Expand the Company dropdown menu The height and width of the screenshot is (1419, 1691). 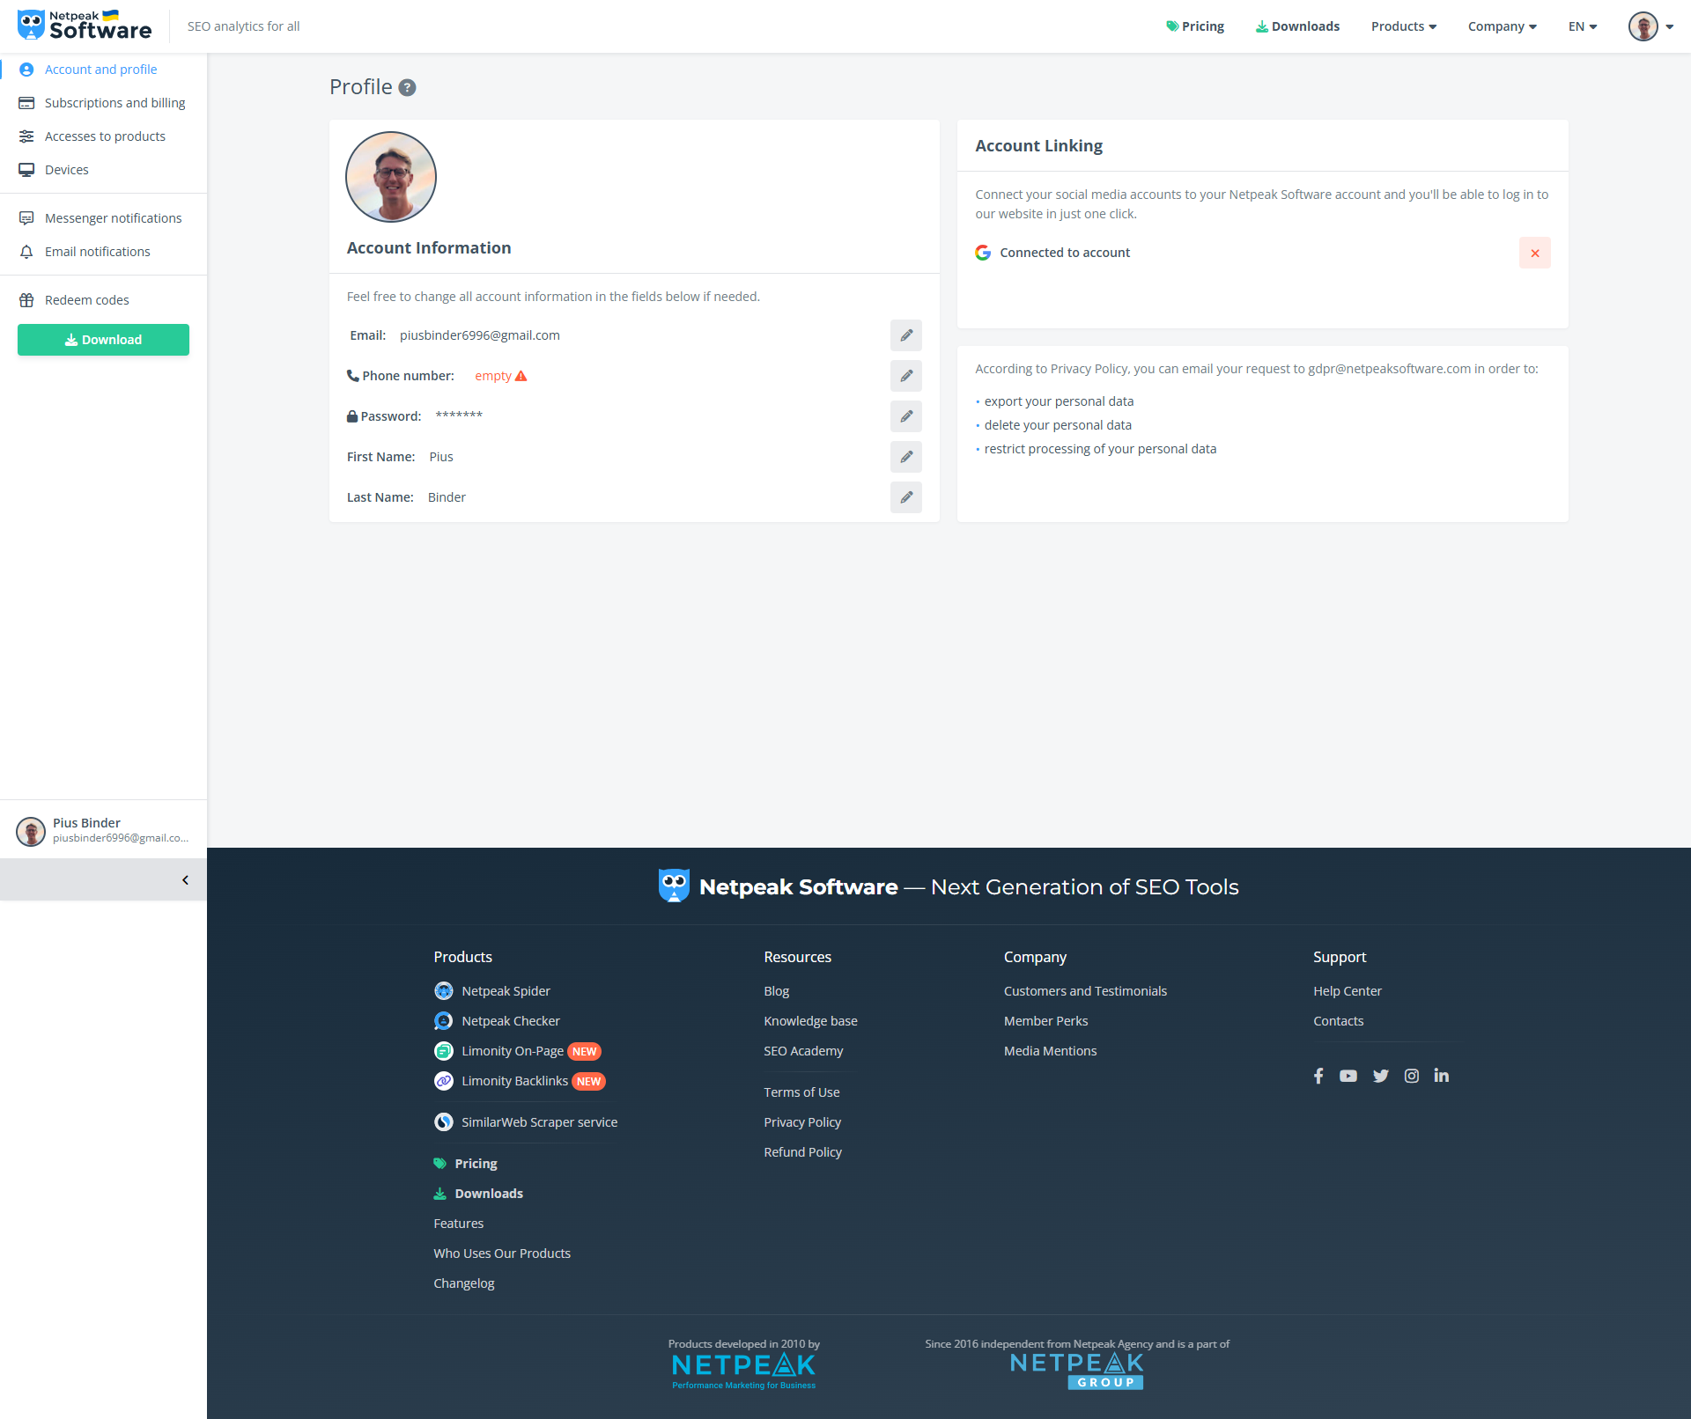pyautogui.click(x=1502, y=26)
